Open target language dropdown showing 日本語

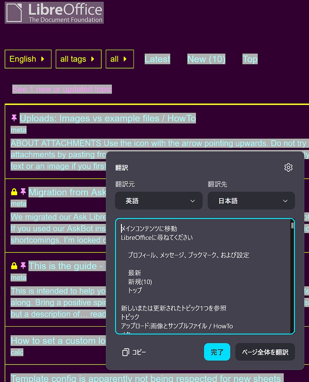point(251,201)
